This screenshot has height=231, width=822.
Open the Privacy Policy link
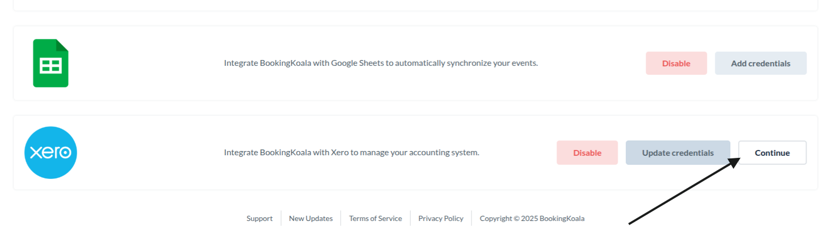click(440, 218)
